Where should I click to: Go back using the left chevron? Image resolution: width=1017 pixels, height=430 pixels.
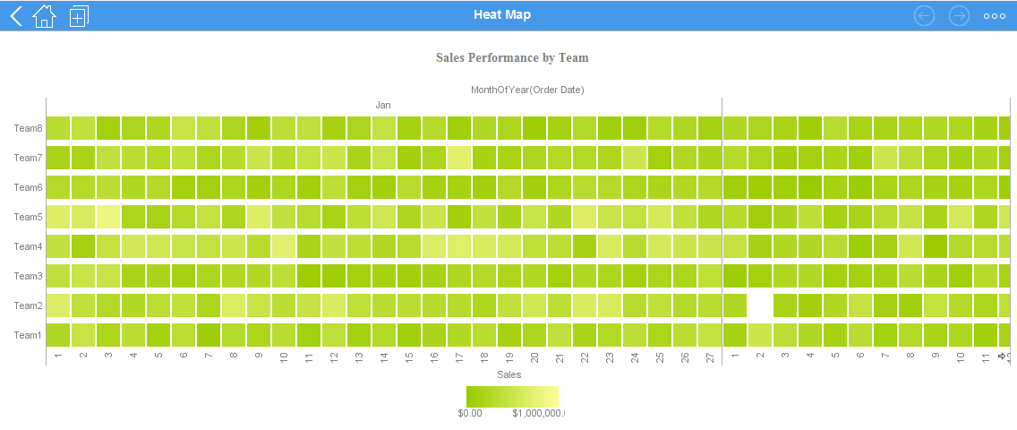(x=16, y=15)
